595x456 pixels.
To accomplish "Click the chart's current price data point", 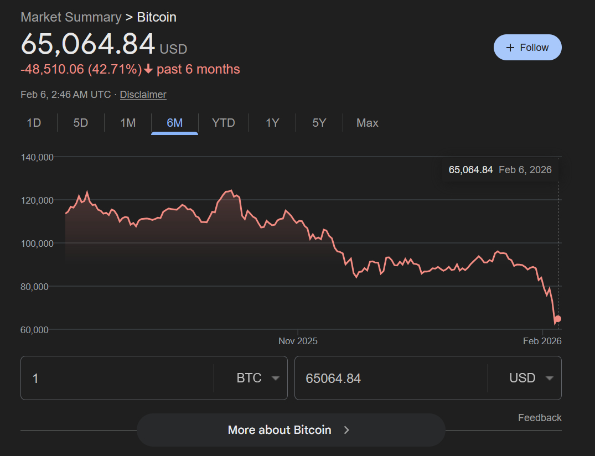I will (x=558, y=319).
